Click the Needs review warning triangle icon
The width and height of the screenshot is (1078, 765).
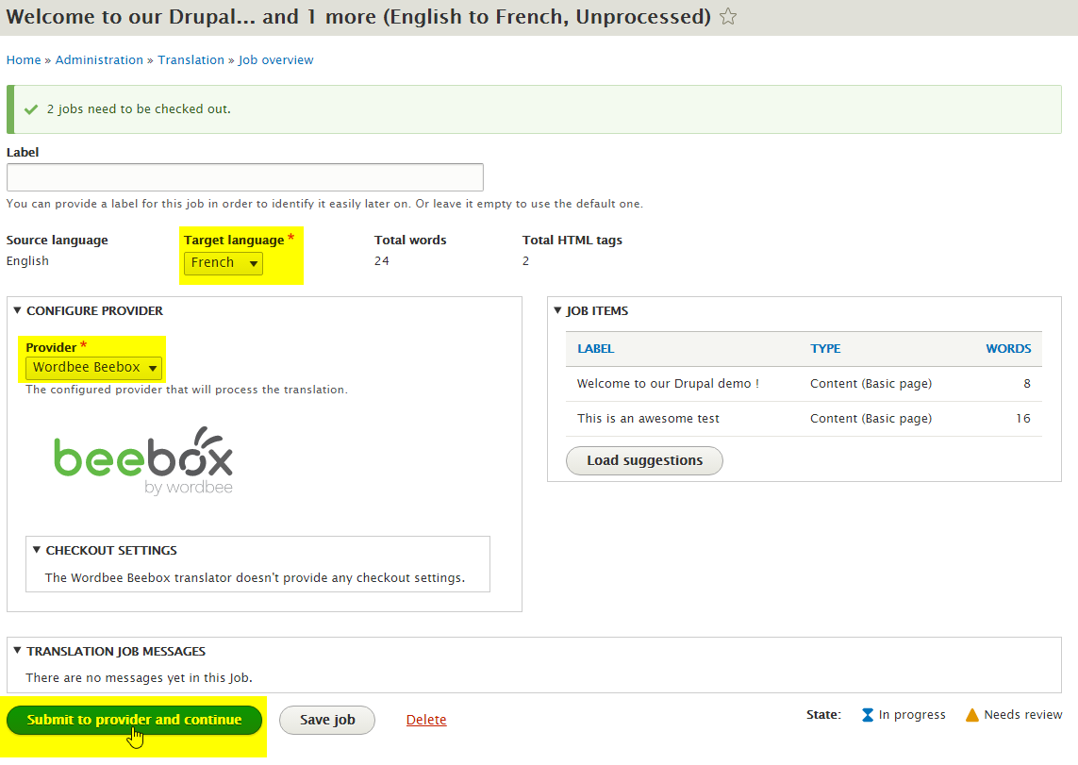[972, 715]
